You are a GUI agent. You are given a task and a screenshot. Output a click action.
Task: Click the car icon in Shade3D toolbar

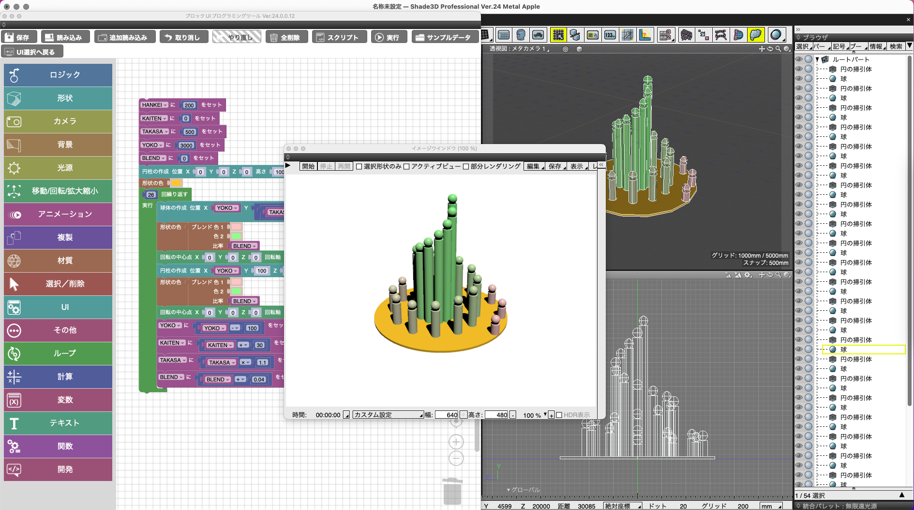click(538, 35)
